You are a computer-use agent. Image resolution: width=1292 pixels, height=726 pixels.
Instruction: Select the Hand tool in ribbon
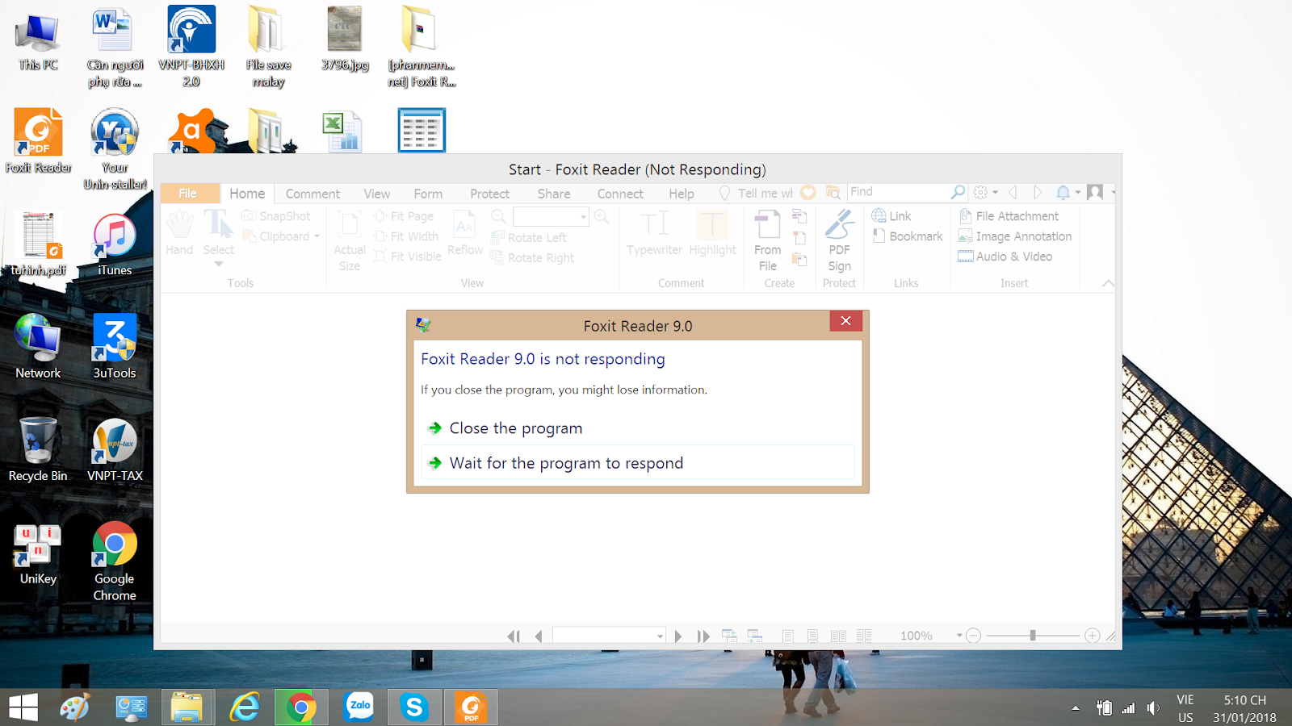(x=179, y=233)
